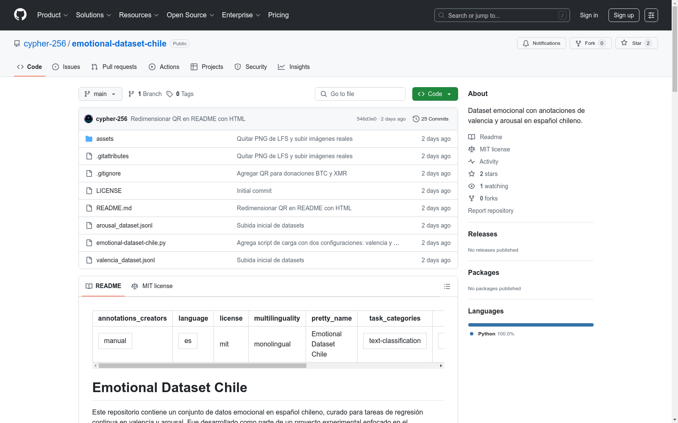Open the cypher-256 owner link
The height and width of the screenshot is (423, 678).
coord(45,44)
